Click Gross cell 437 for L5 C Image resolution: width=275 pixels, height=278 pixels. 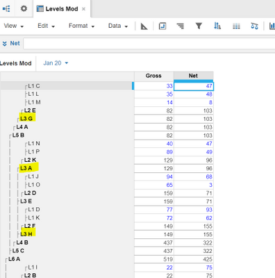pos(154,251)
